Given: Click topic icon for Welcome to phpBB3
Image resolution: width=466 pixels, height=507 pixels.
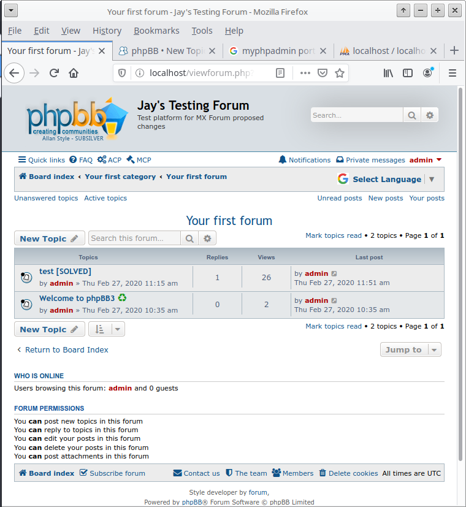Looking at the screenshot, I should [26, 304].
